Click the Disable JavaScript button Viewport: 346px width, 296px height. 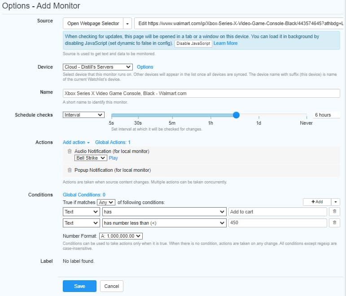[x=193, y=44]
